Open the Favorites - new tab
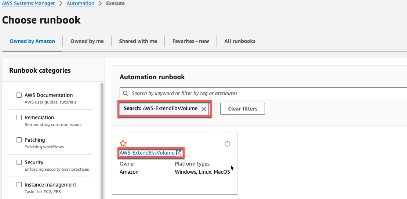The width and height of the screenshot is (407, 199). pyautogui.click(x=190, y=41)
